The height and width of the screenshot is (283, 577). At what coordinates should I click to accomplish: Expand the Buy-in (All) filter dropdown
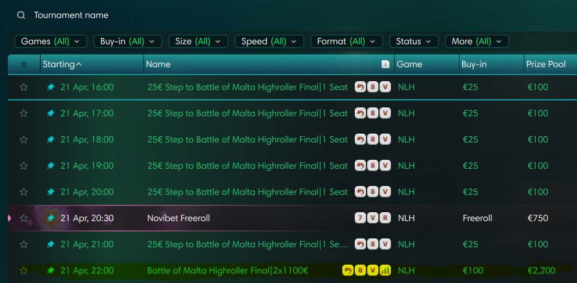tap(127, 41)
